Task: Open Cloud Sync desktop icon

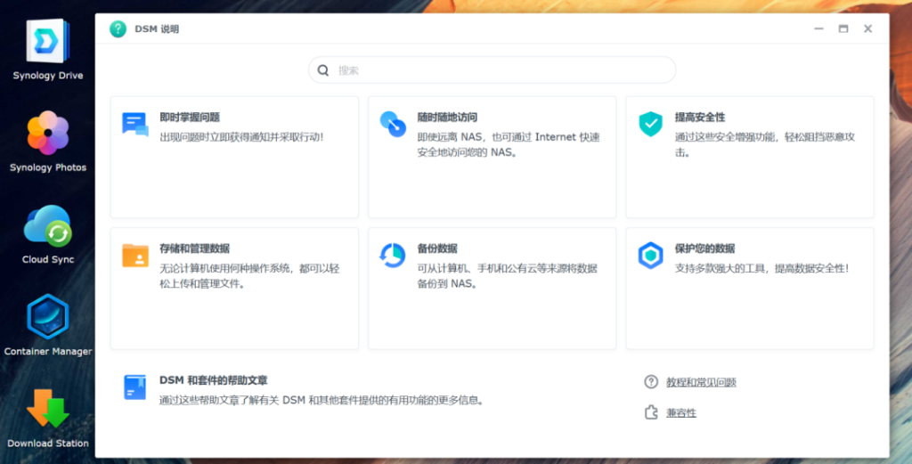Action: 48,225
